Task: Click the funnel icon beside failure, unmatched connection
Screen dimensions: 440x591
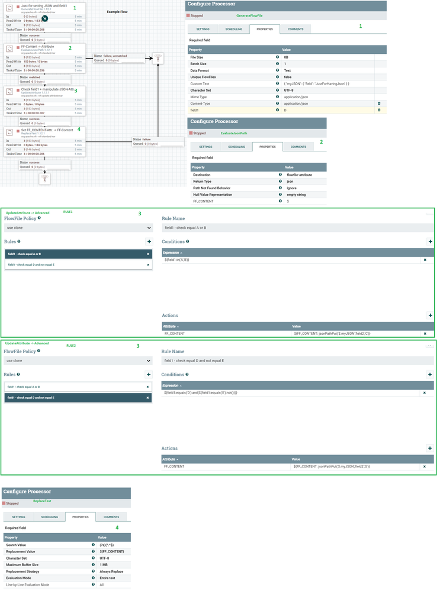Action: click(158, 59)
